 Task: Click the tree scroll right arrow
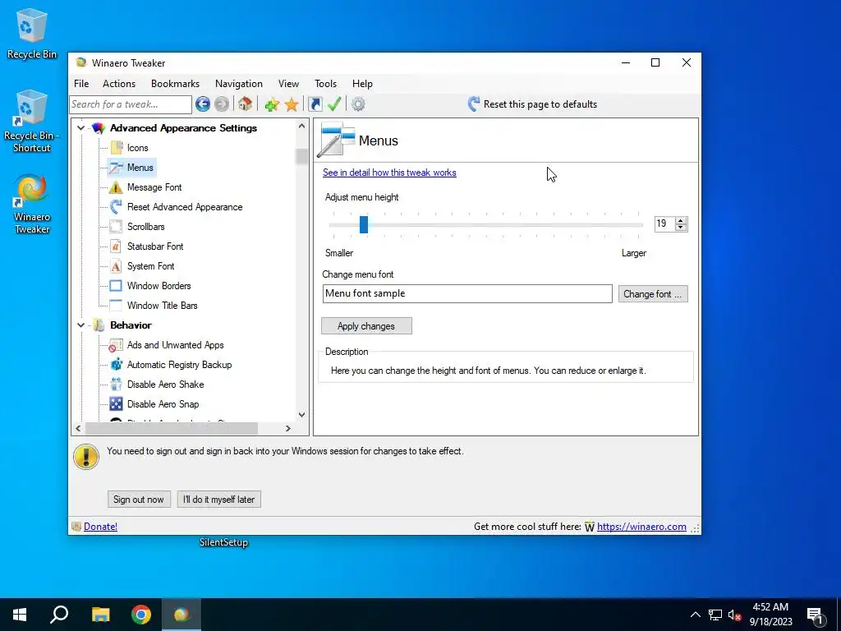pos(288,428)
